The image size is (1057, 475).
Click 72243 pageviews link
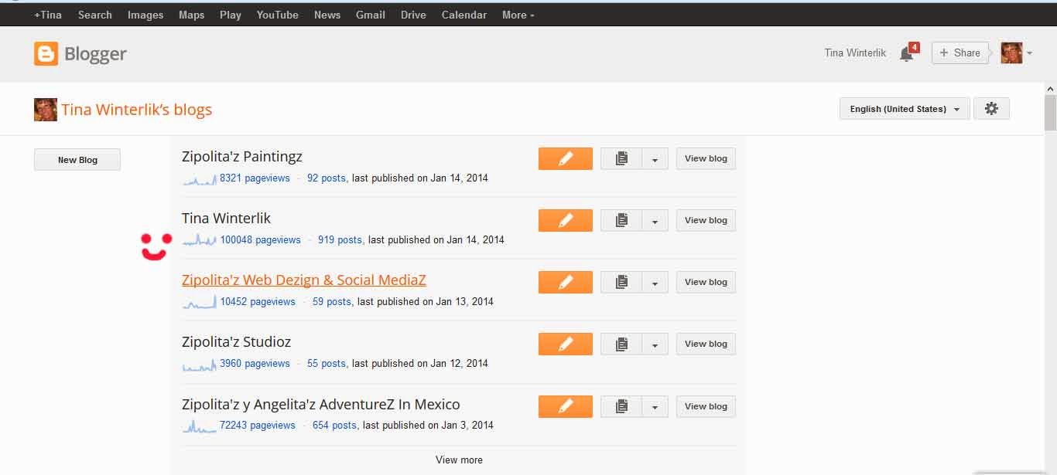click(x=258, y=426)
